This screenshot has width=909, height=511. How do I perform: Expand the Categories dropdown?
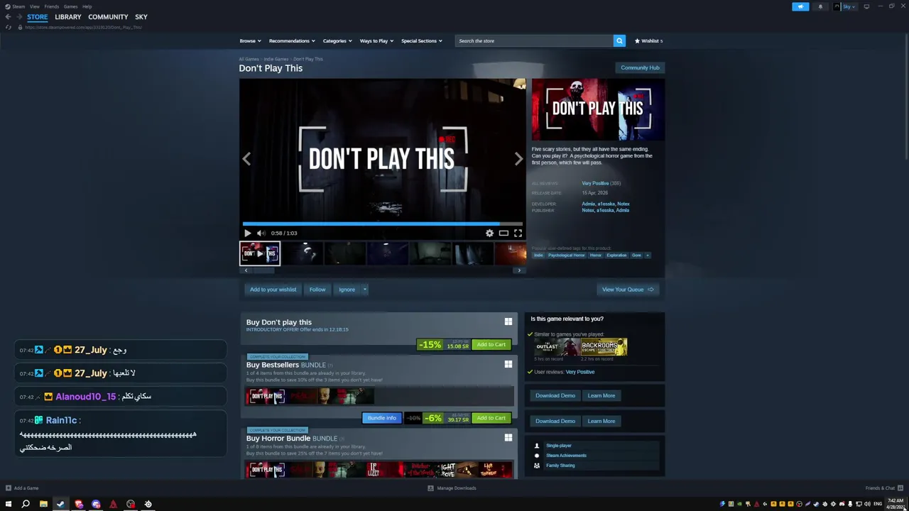tap(337, 40)
